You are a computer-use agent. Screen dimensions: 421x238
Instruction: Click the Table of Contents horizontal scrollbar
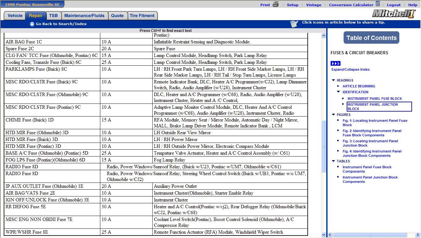(x=370, y=235)
